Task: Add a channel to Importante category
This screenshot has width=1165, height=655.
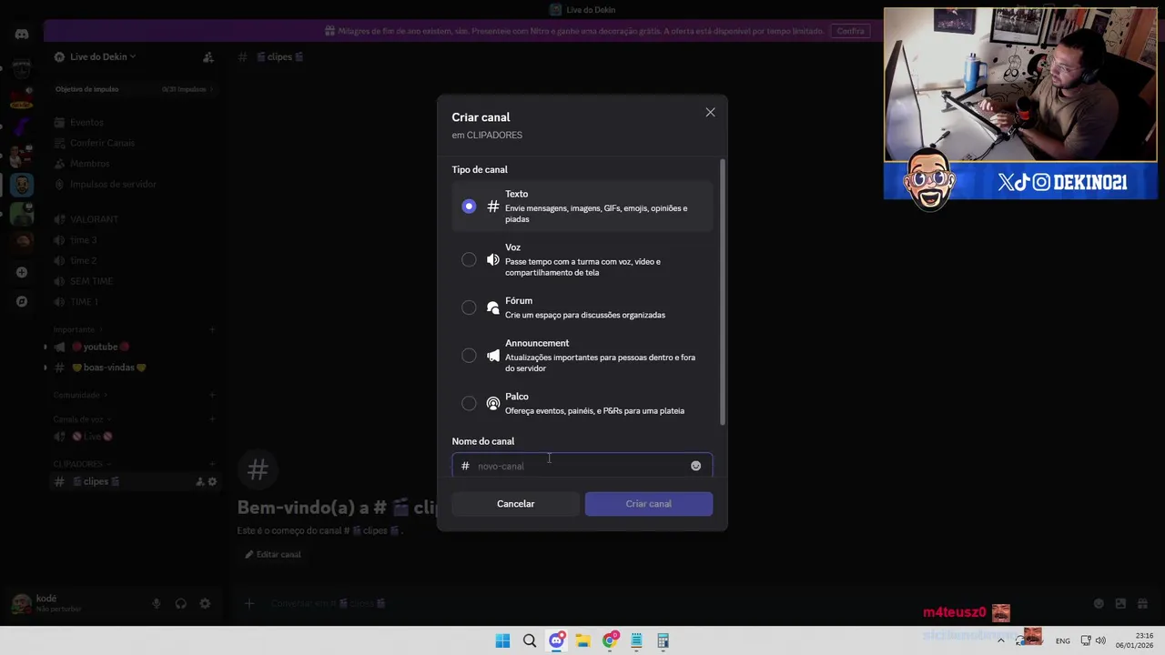Action: (x=212, y=329)
